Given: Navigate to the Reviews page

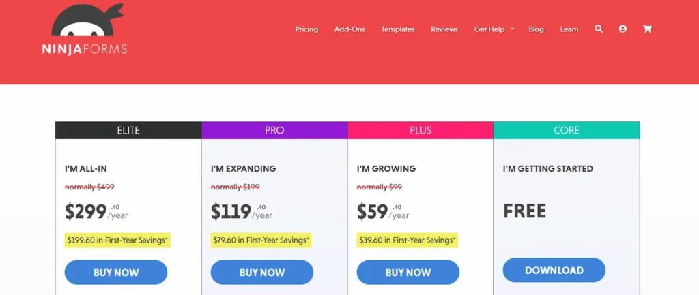Looking at the screenshot, I should 444,29.
